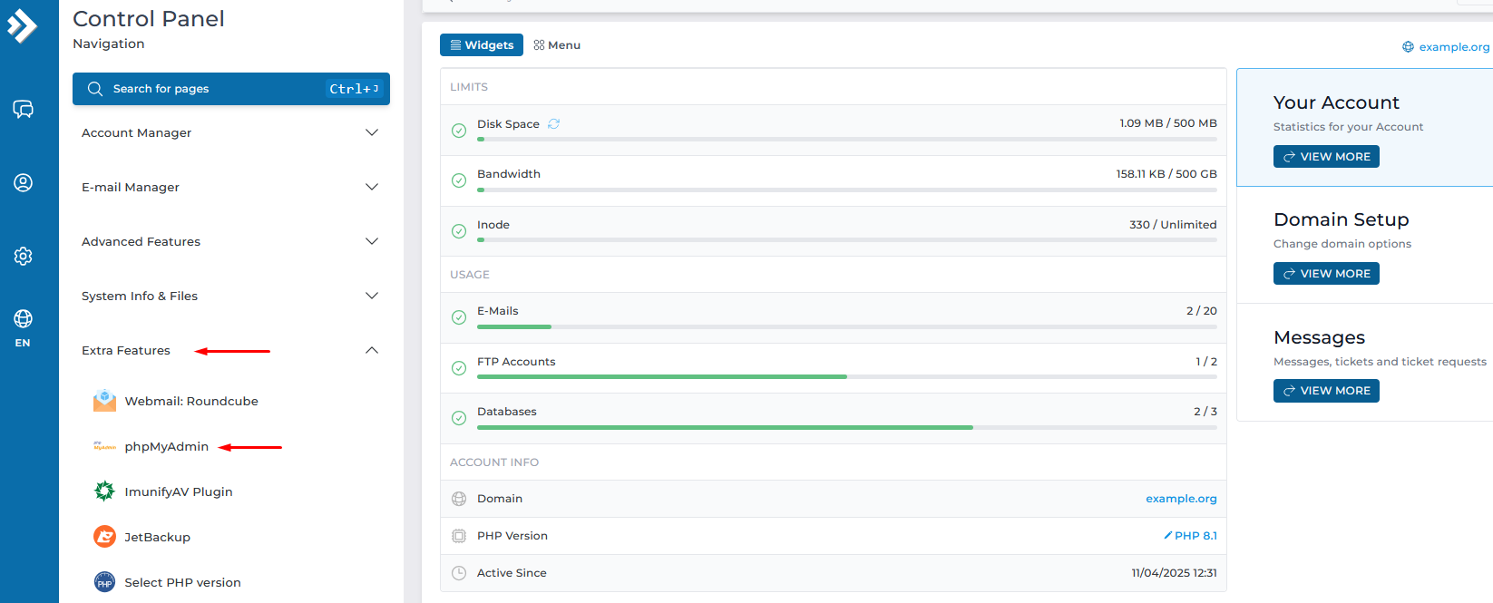Open the ImunifyAV Plugin
Viewport: 1493px width, 603px height.
tap(178, 491)
